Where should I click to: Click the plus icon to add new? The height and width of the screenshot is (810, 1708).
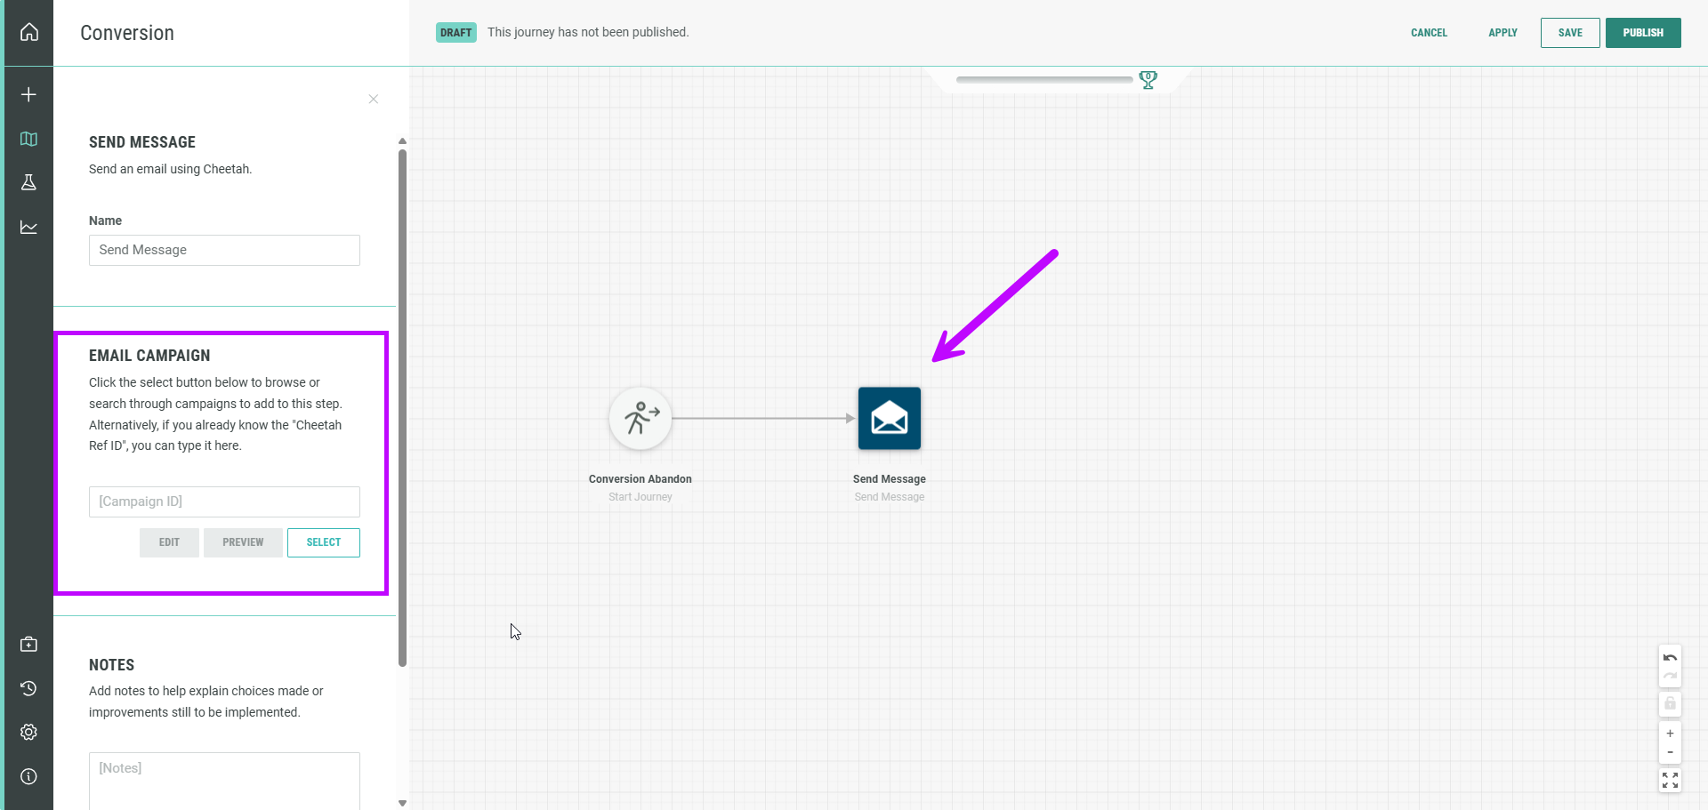point(28,94)
